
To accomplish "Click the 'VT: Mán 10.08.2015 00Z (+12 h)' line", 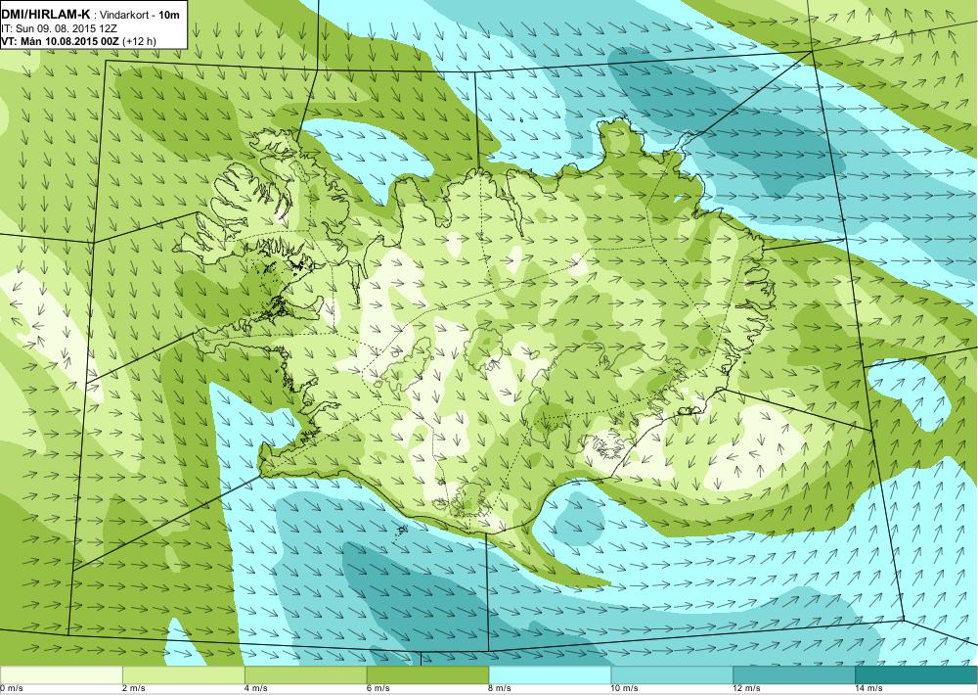I will 78,41.
